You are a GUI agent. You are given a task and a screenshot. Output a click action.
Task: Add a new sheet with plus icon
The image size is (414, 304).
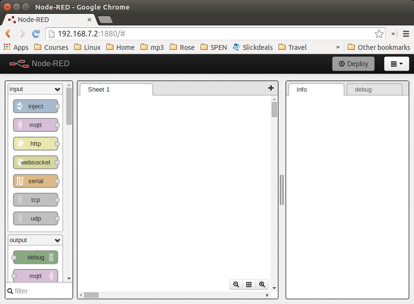pos(271,88)
